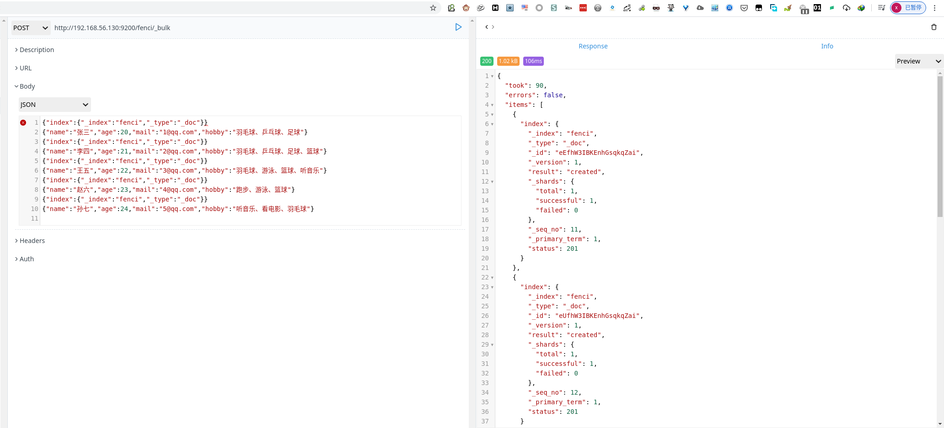Viewport: 944px width, 428px height.
Task: Open the Preview response view dropdown
Action: click(918, 61)
